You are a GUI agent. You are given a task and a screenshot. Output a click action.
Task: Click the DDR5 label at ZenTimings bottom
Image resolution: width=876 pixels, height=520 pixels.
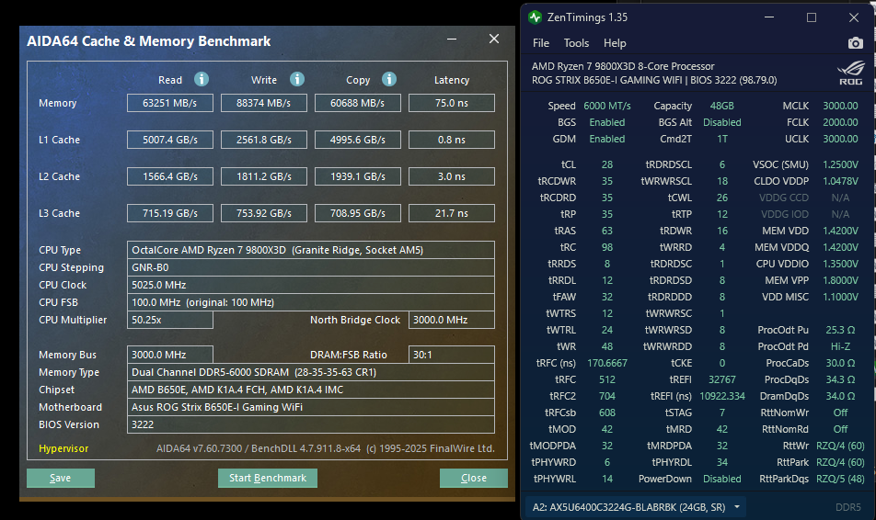(848, 507)
